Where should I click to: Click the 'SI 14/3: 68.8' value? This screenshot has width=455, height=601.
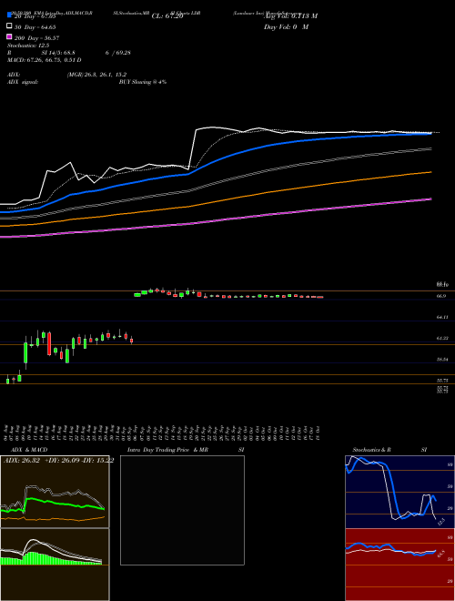point(58,53)
